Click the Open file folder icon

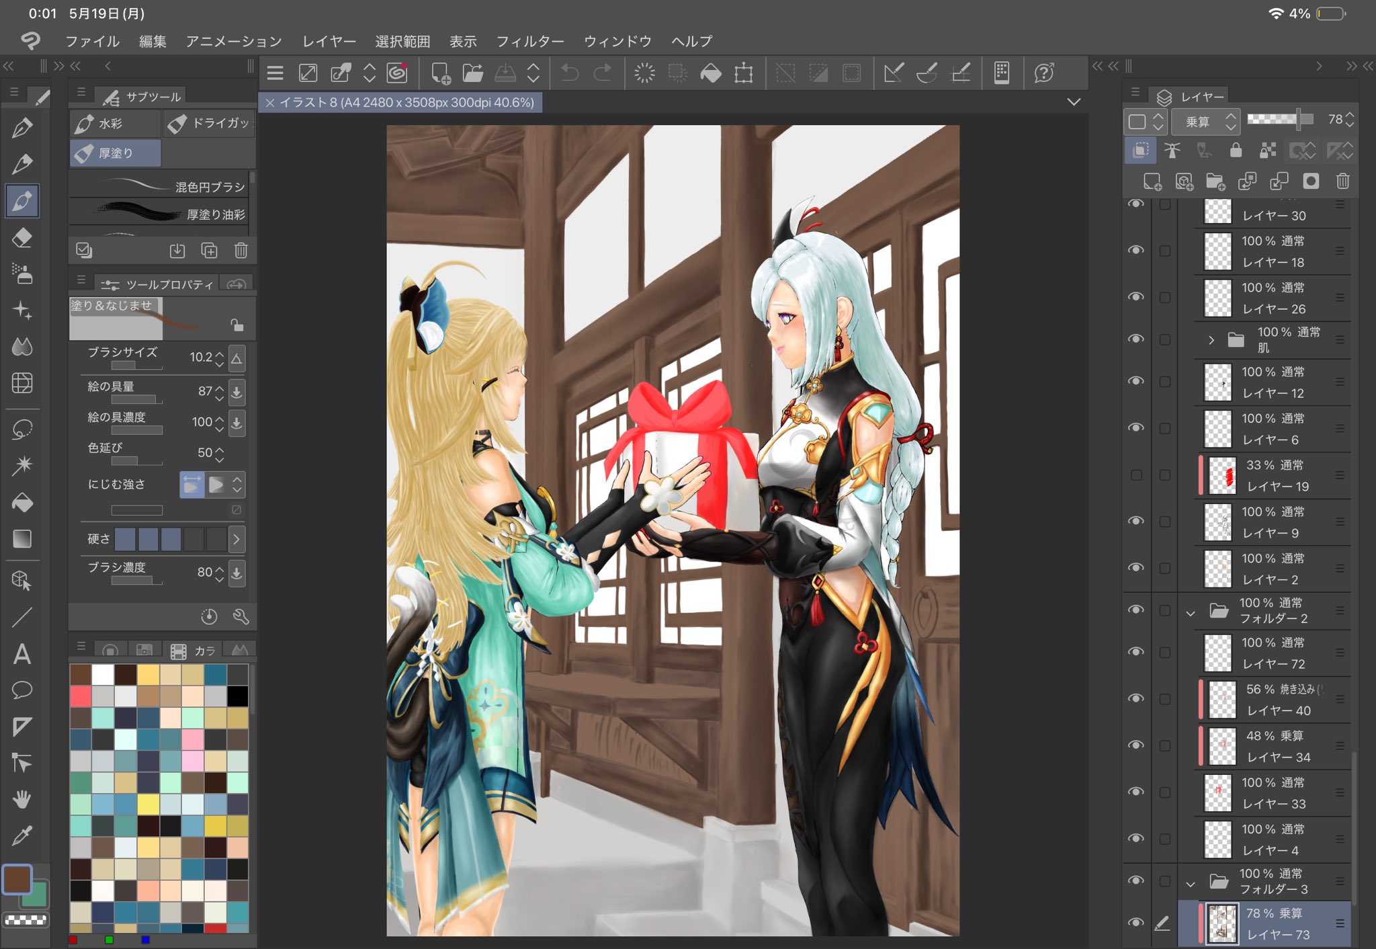pyautogui.click(x=473, y=73)
